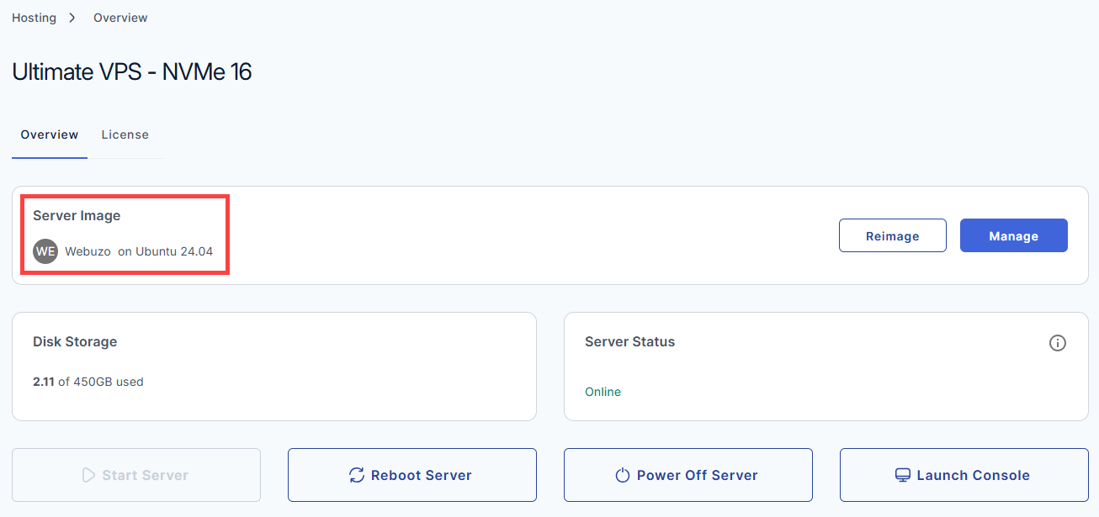Viewport: 1099px width, 517px height.
Task: Click the Server Status info icon
Action: 1058,343
